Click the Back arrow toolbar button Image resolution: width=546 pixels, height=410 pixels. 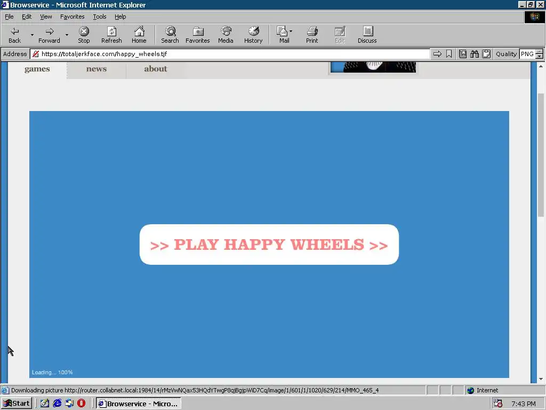click(14, 35)
